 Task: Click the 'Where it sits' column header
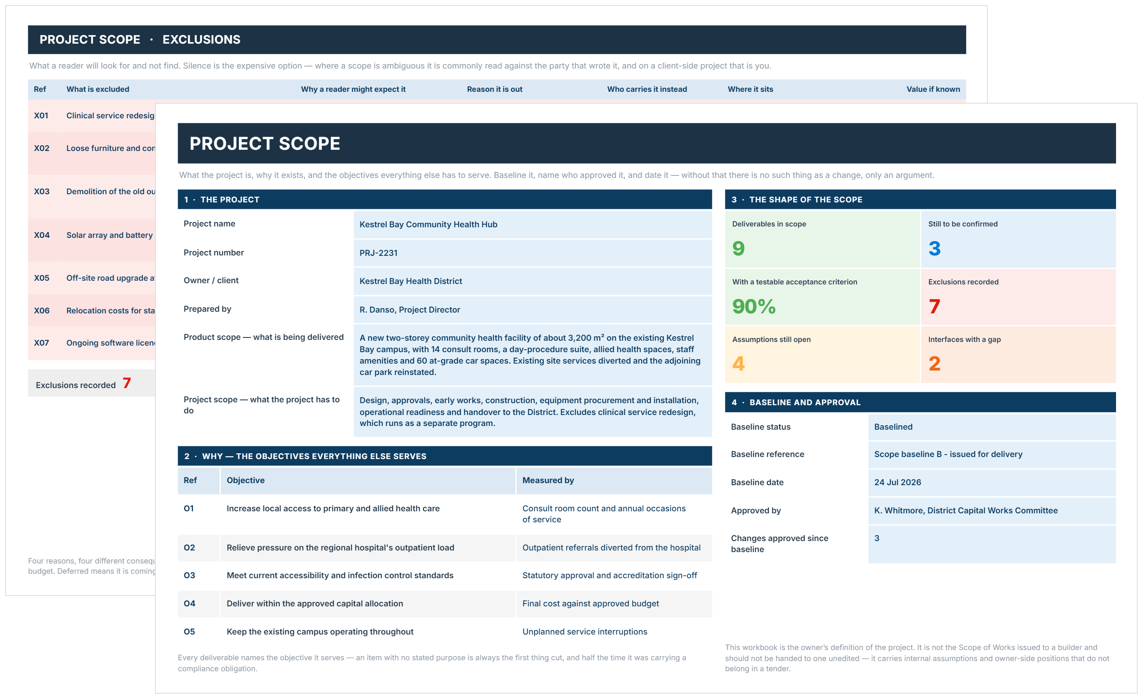[x=750, y=89]
